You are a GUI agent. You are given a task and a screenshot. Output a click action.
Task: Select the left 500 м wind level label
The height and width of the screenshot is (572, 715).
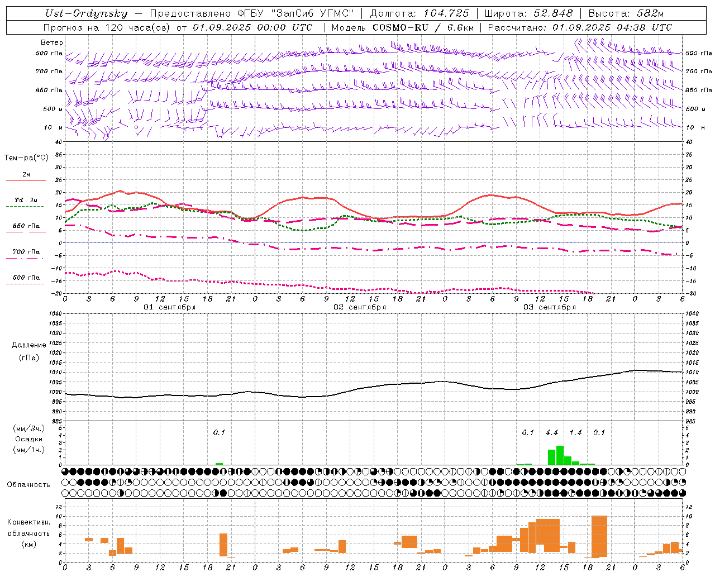pyautogui.click(x=53, y=109)
